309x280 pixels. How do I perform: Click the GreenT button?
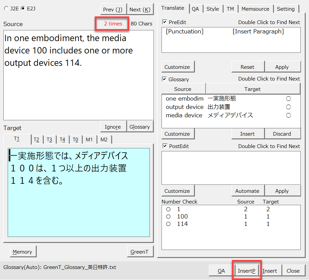click(140, 252)
